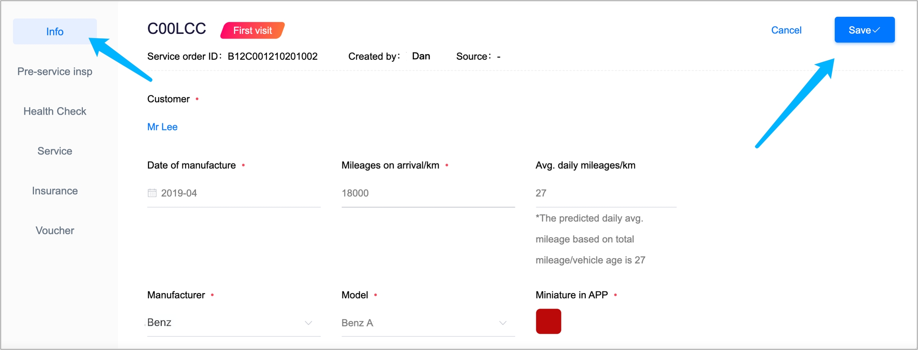Focus the 2019-04 date field

pyautogui.click(x=239, y=193)
